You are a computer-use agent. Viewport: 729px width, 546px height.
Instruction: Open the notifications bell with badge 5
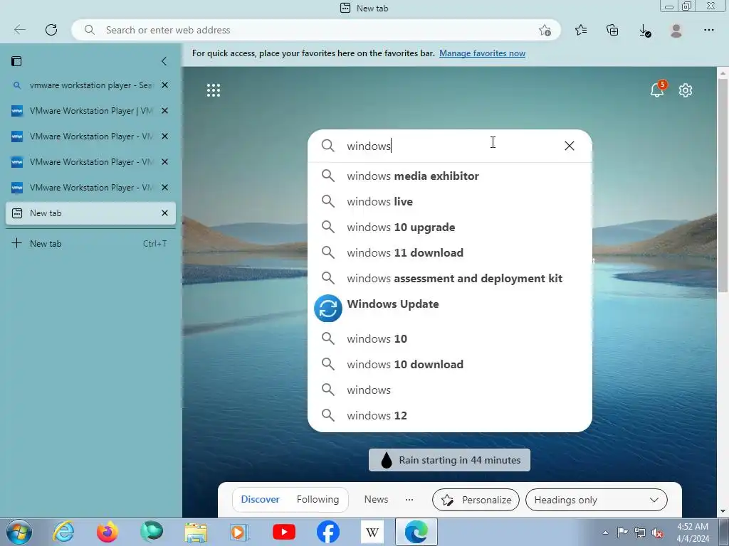(x=657, y=88)
